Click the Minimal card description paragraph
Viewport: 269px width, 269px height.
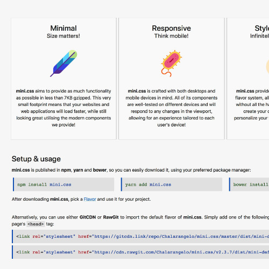(63, 108)
